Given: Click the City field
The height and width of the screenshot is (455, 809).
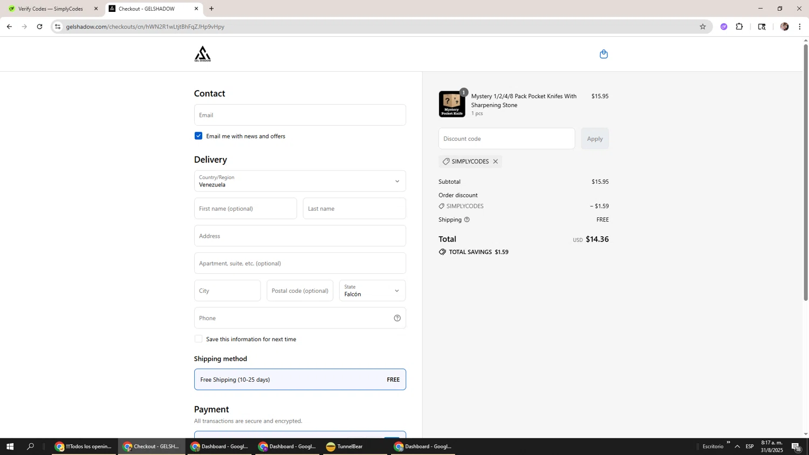Looking at the screenshot, I should click(x=227, y=291).
